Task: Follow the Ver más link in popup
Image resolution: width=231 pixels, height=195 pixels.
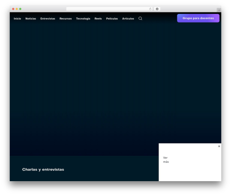Action: (x=166, y=160)
